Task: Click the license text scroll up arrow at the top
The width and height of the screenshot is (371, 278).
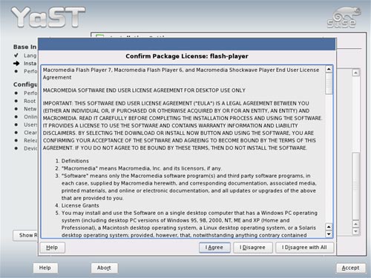Action: (x=329, y=69)
